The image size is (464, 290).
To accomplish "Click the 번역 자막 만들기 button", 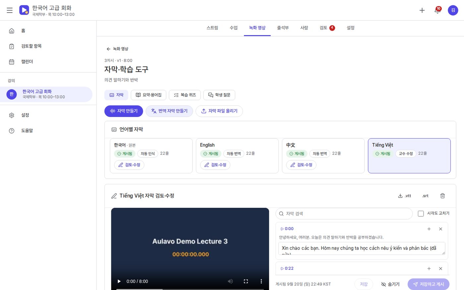I will click(x=169, y=111).
